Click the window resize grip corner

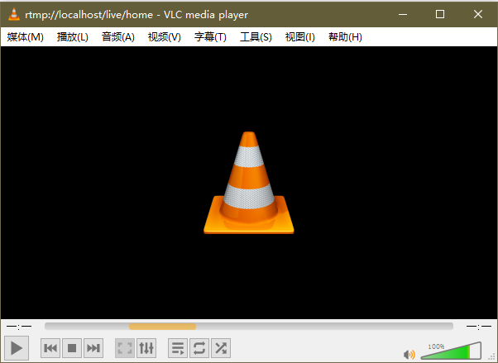point(492,357)
